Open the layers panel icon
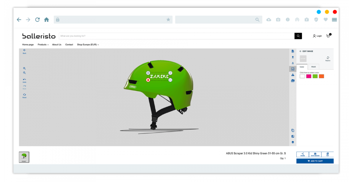 point(293,142)
